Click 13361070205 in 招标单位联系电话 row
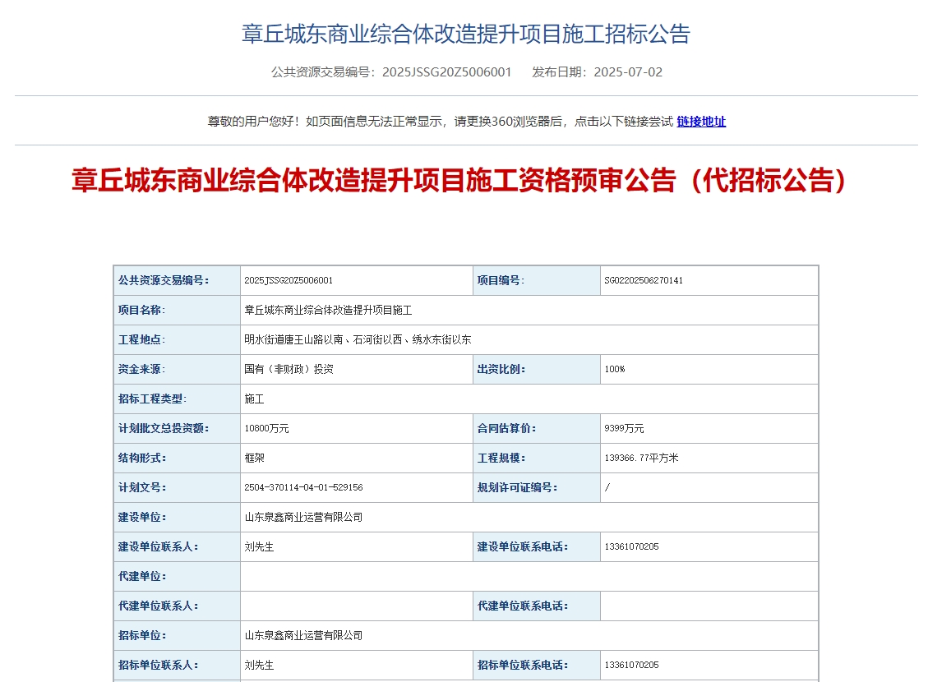The image size is (928, 682). (631, 665)
